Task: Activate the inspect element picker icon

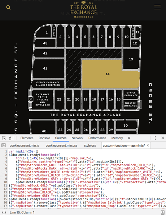Action: pos(4,138)
